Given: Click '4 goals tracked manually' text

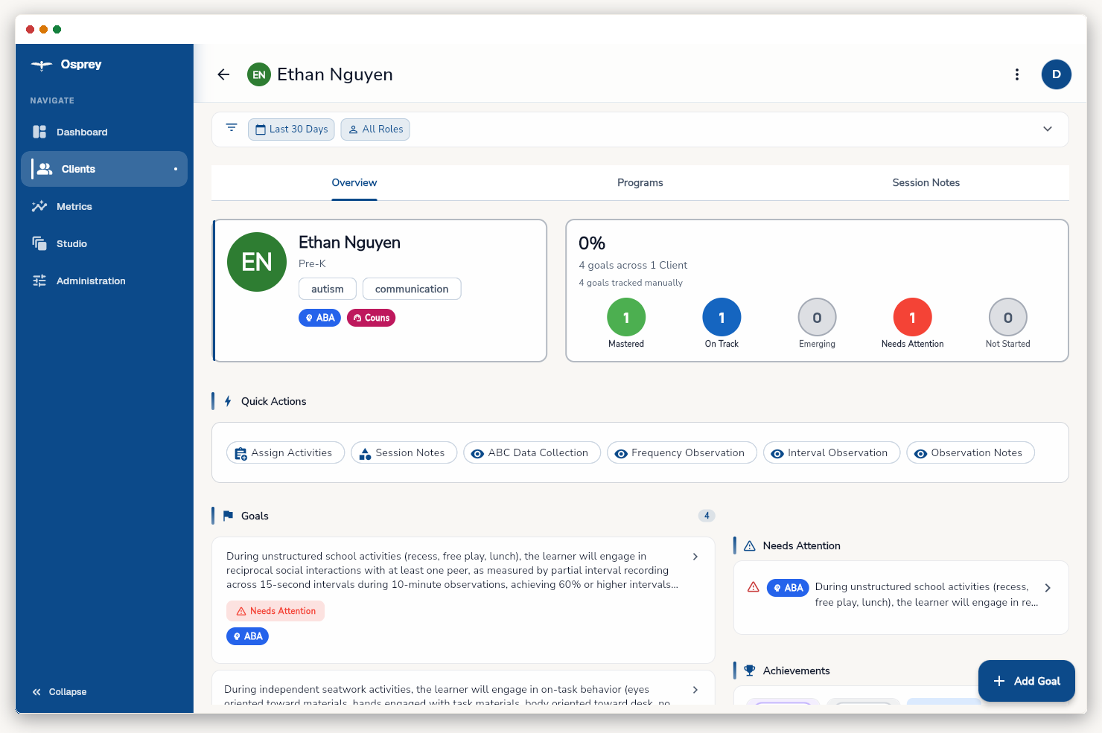Looking at the screenshot, I should [631, 283].
